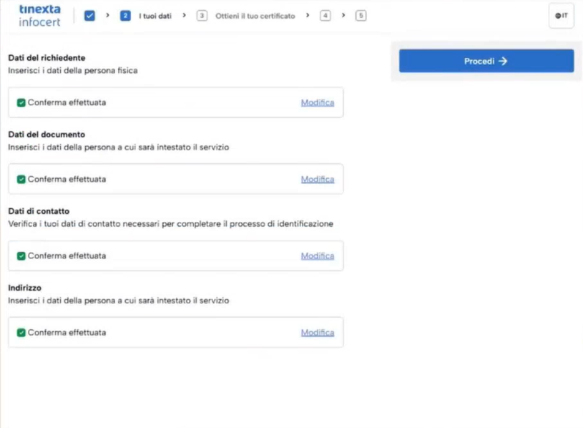Edit Dati di contatto via Modifica
583x428 pixels.
[317, 256]
